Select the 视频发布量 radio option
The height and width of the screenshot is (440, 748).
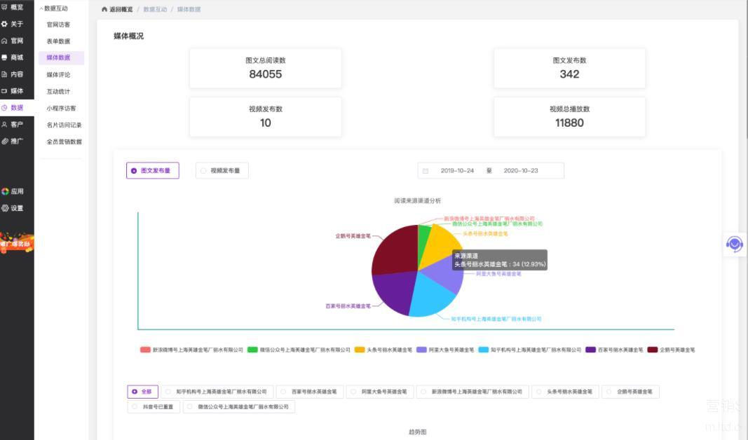(203, 170)
